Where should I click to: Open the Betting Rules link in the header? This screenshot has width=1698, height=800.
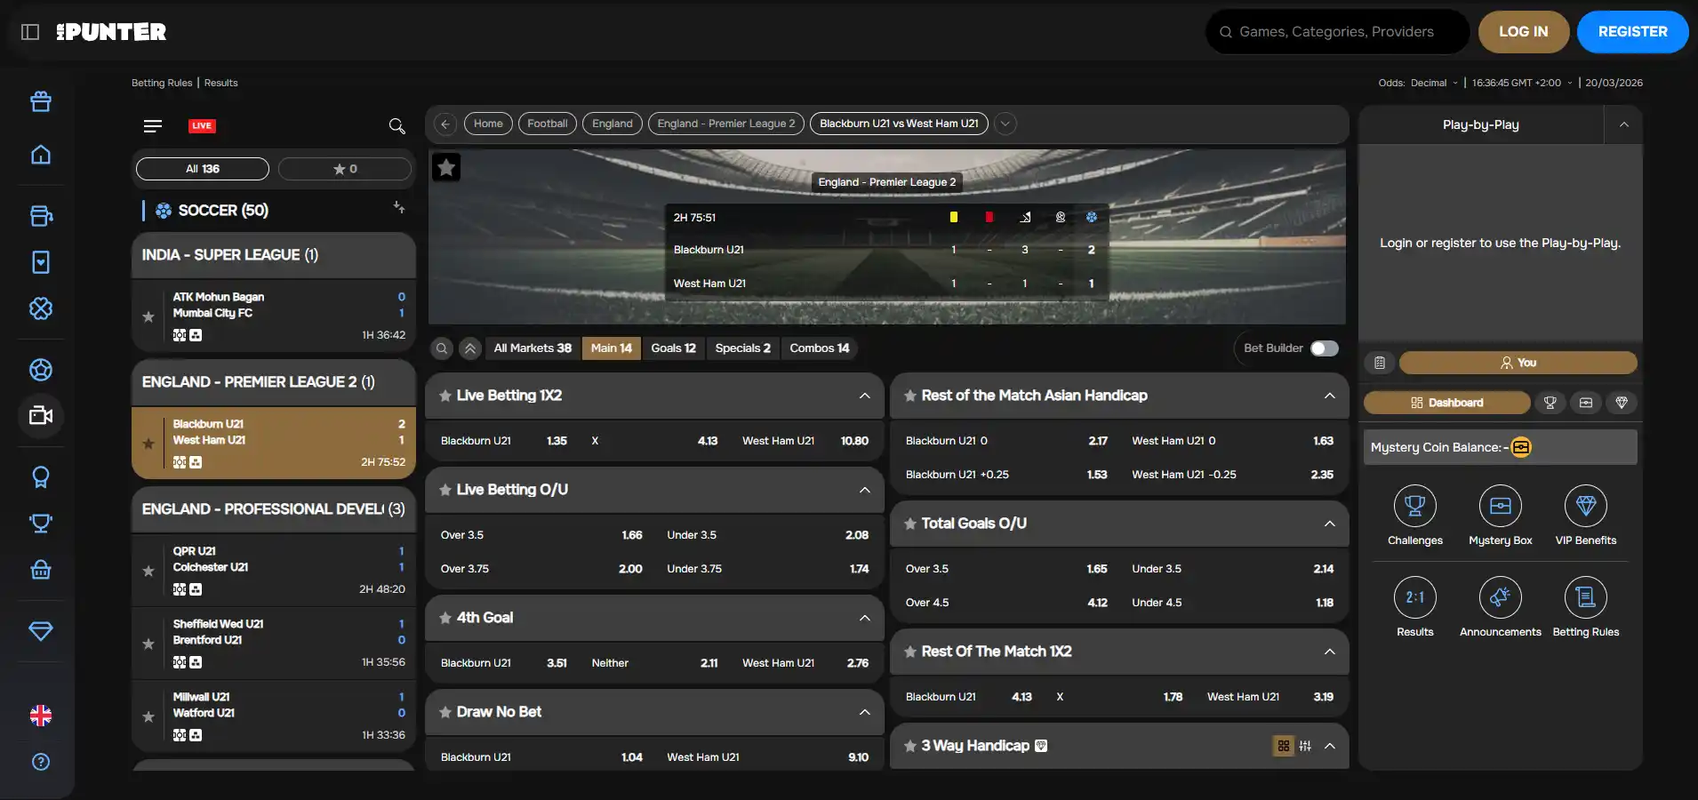(162, 83)
